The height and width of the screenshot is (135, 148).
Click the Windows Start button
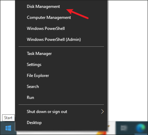click(x=8, y=128)
